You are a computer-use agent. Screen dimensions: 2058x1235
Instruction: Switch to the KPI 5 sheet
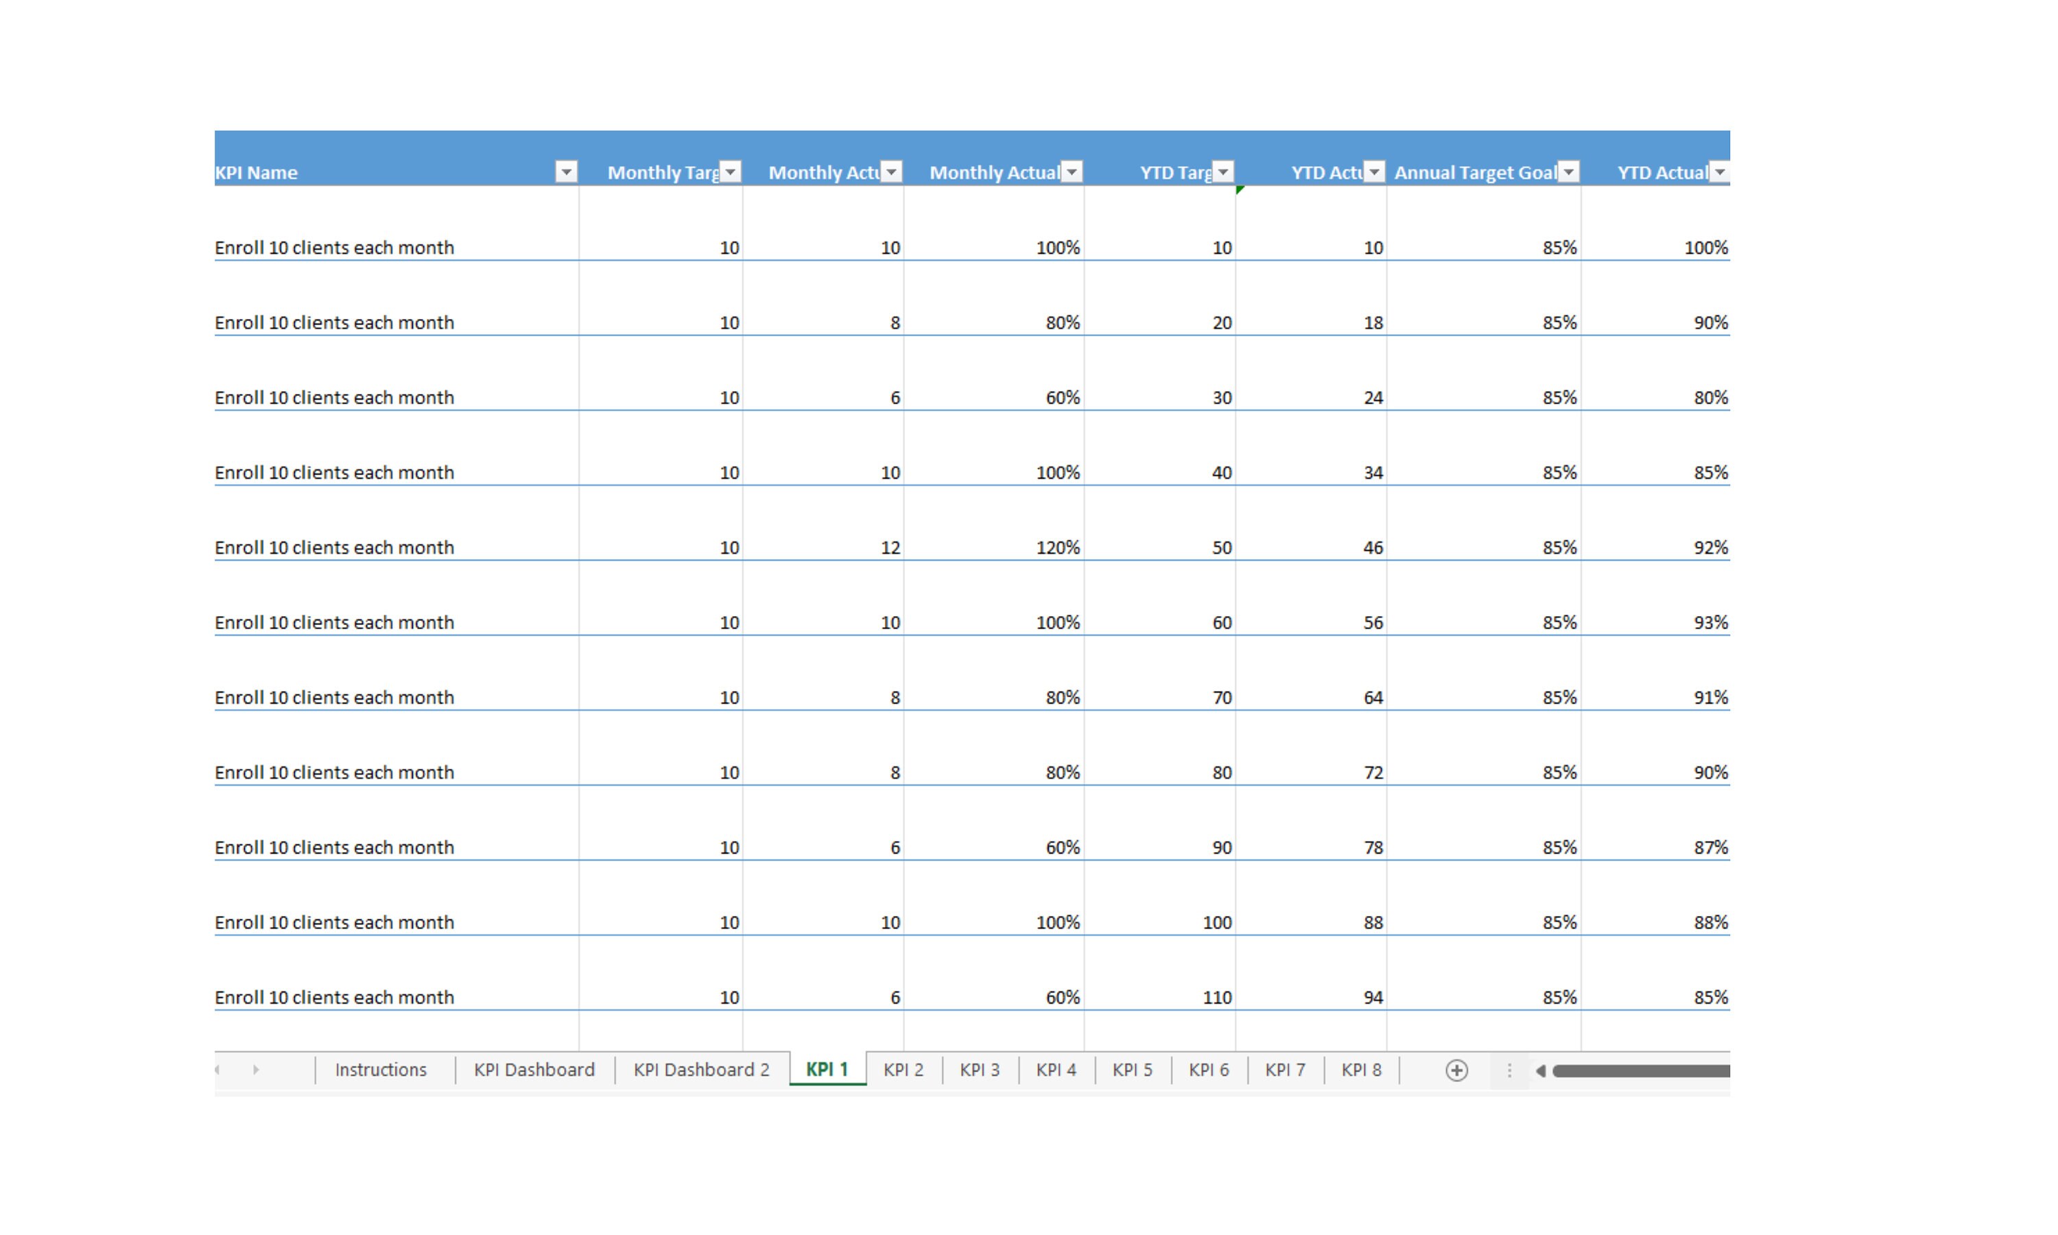[1133, 1070]
